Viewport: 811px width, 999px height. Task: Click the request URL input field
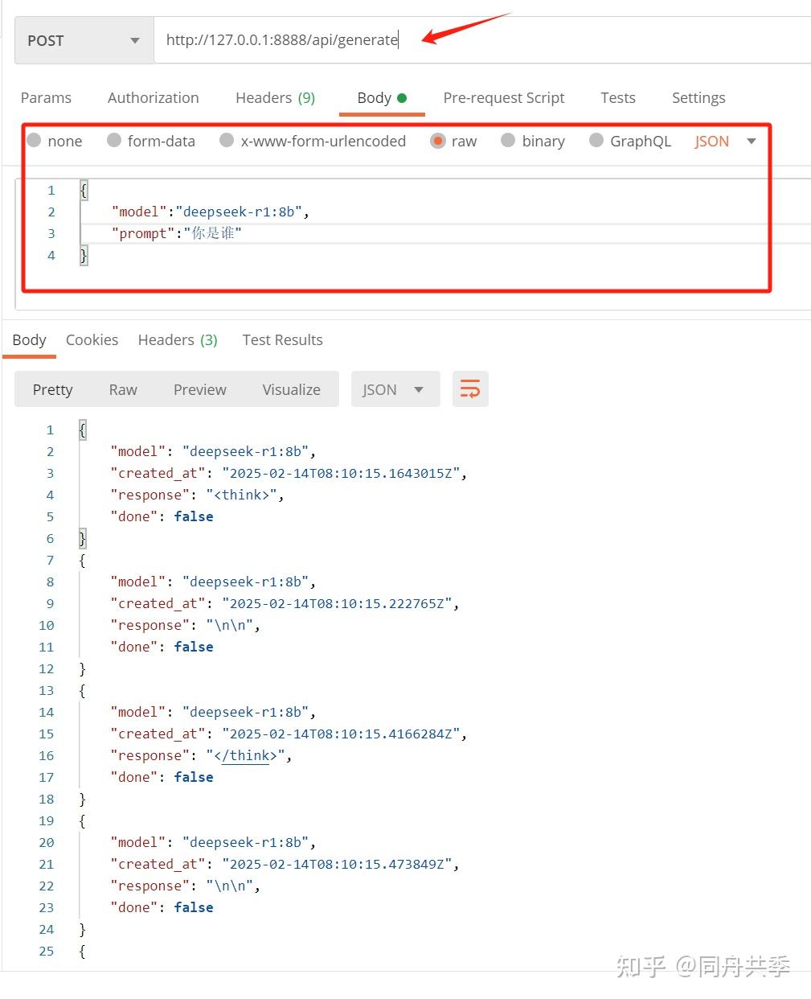[482, 40]
